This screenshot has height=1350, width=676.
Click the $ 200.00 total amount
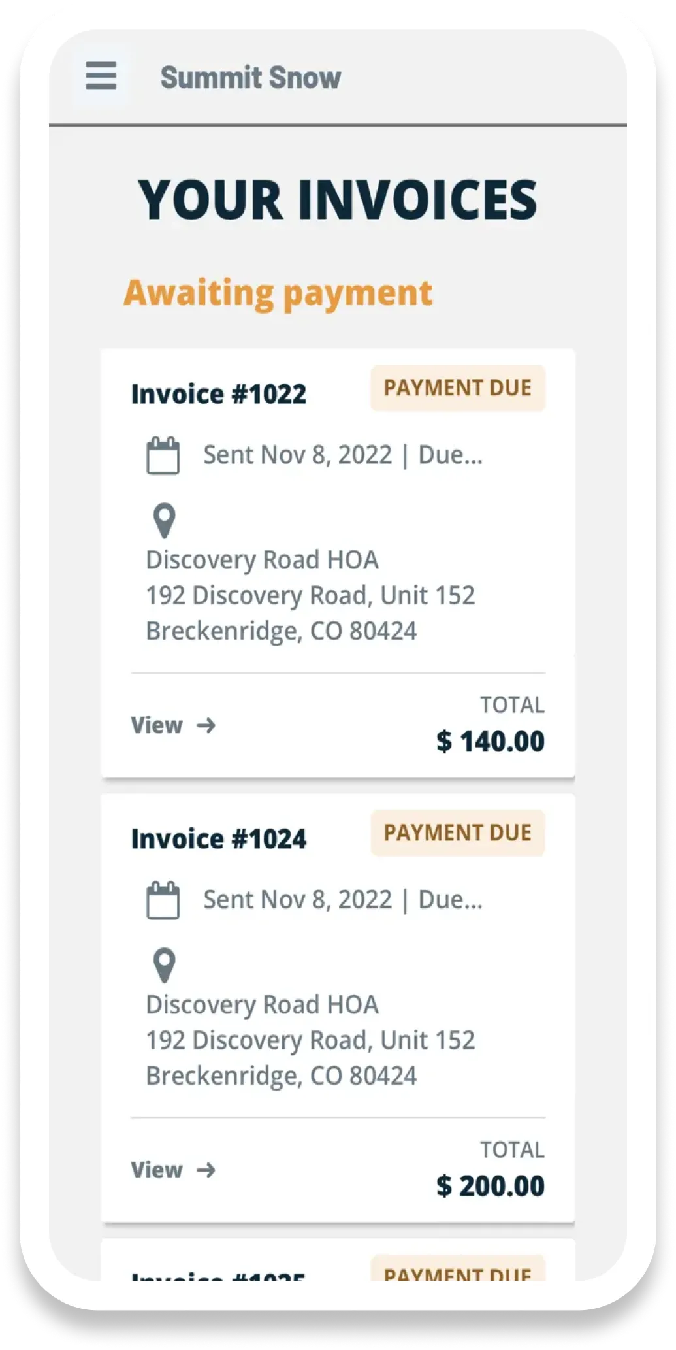[x=490, y=1187]
